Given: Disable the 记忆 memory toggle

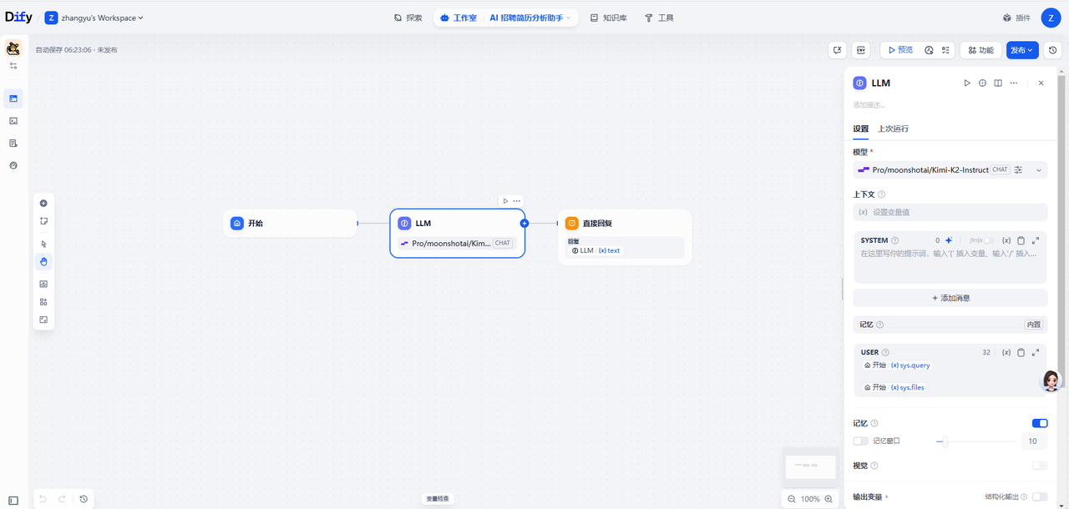Looking at the screenshot, I should click(1040, 423).
